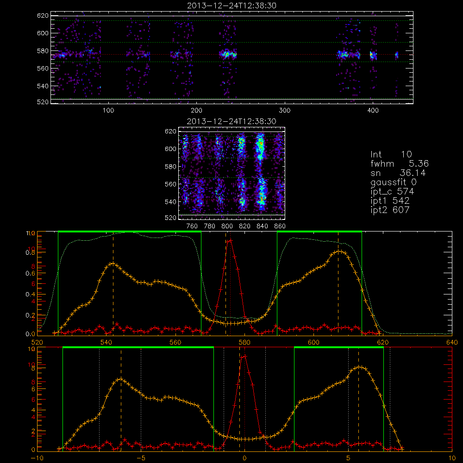463x463 pixels.
Task: Select the 'ipt_c 574' parameter text
Action: point(392,192)
